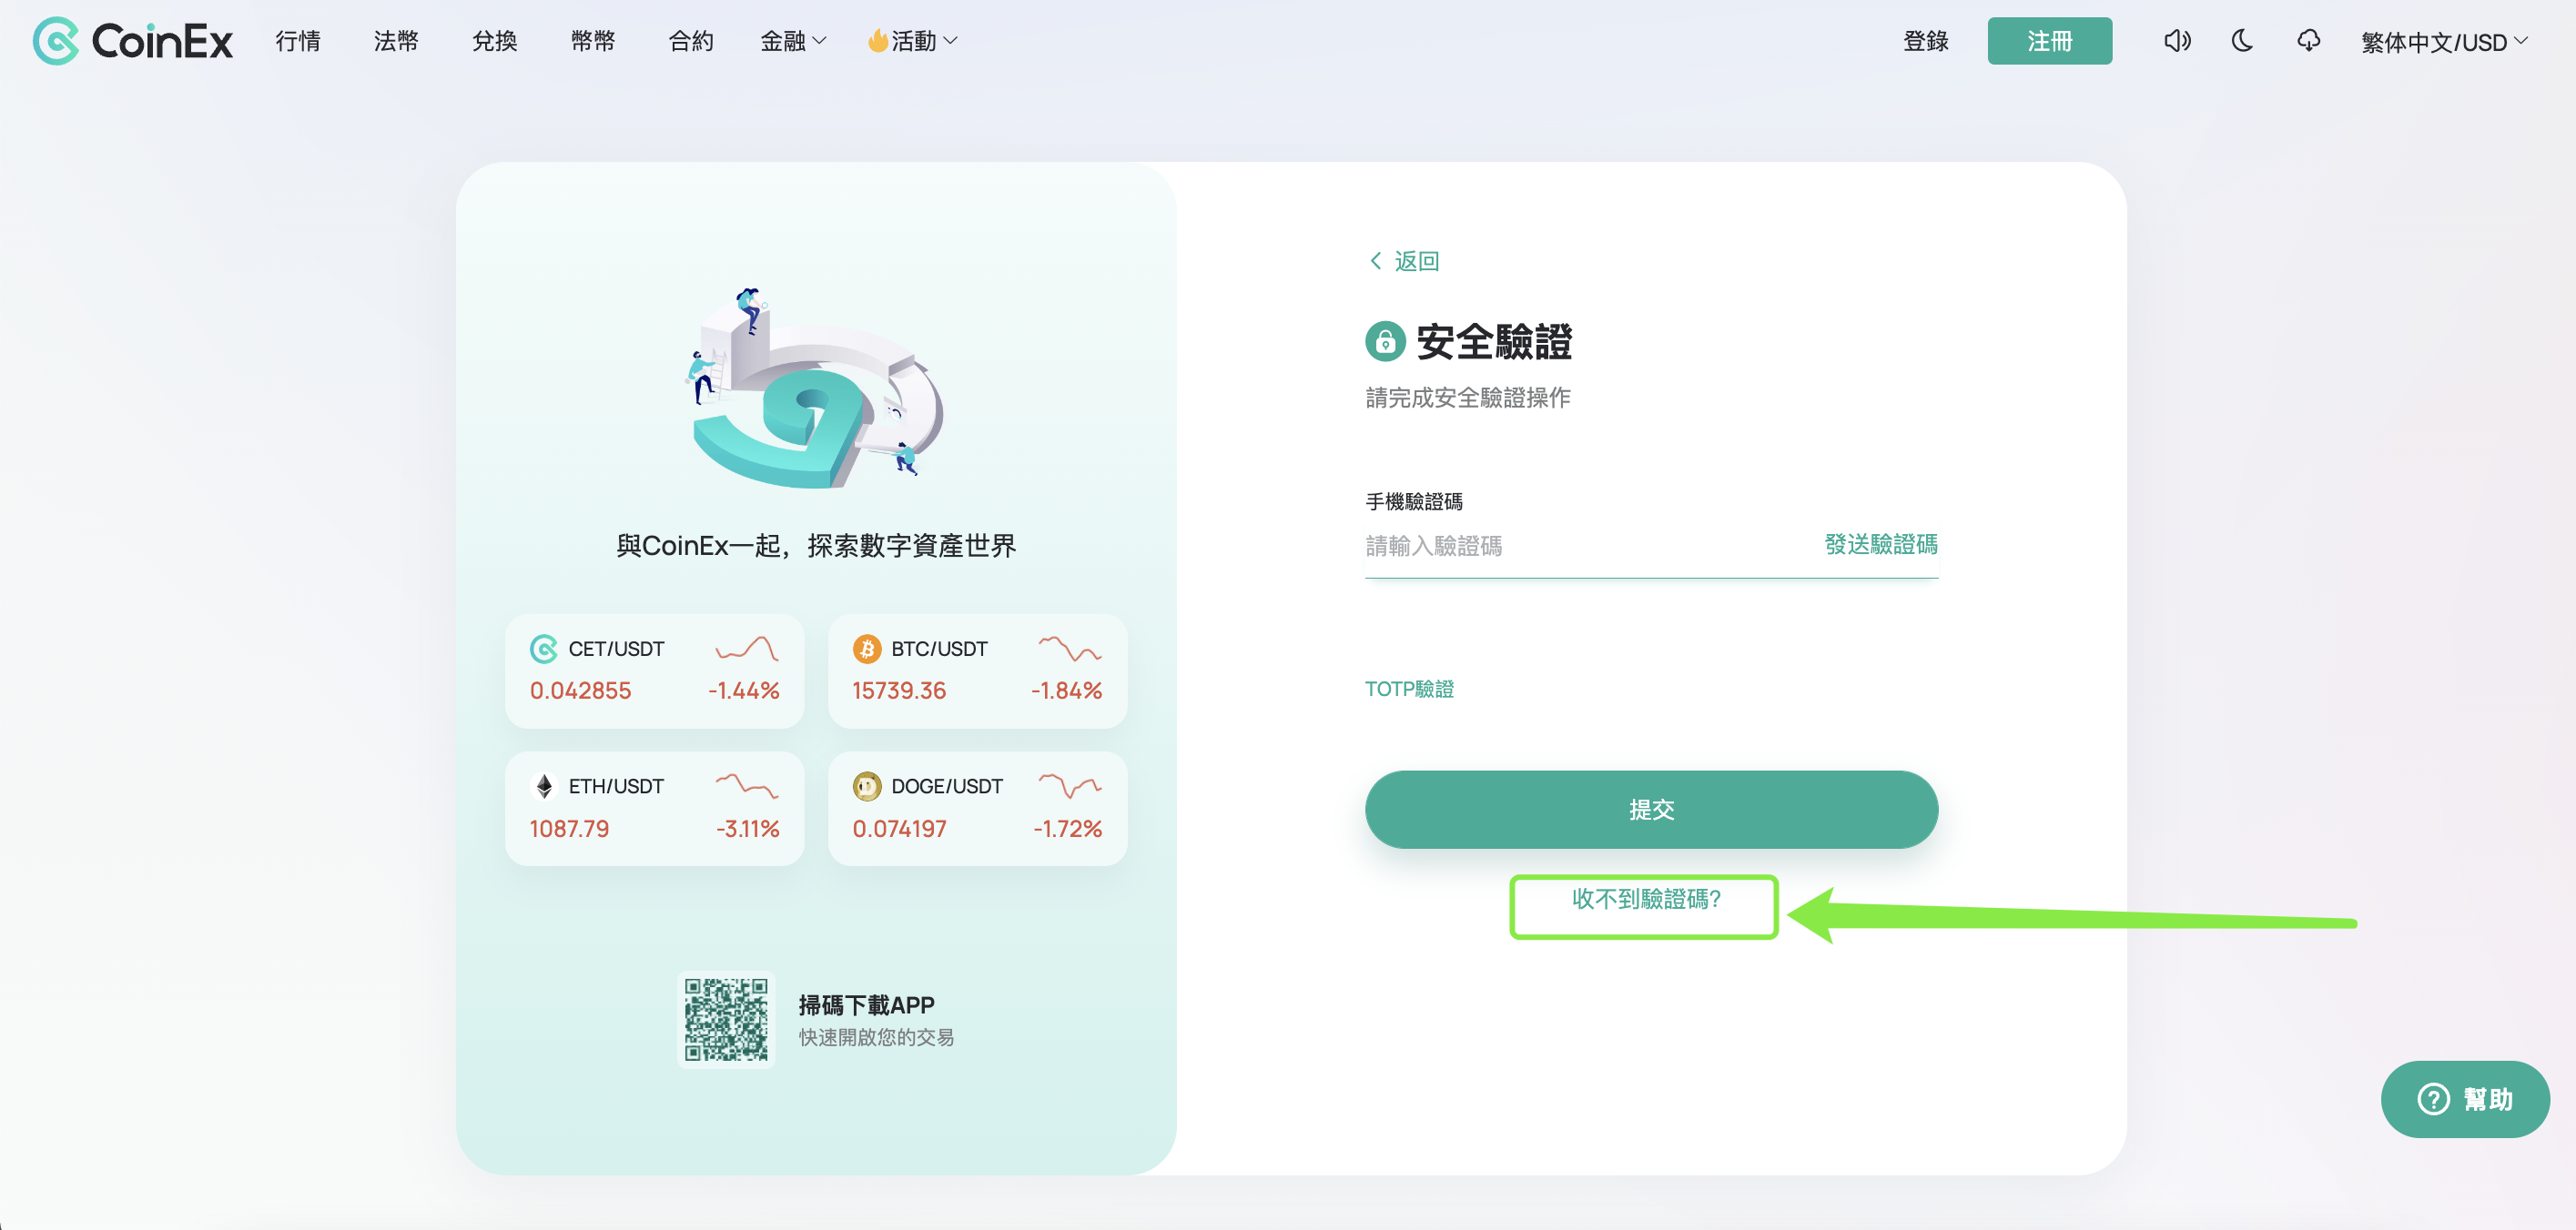Click the green lock security icon
The image size is (2576, 1230).
(1385, 342)
